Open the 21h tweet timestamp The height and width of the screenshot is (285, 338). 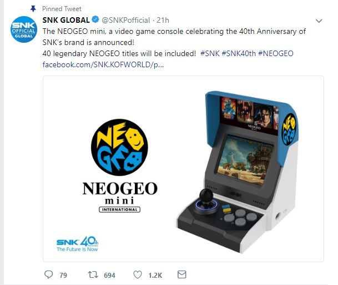pyautogui.click(x=163, y=20)
